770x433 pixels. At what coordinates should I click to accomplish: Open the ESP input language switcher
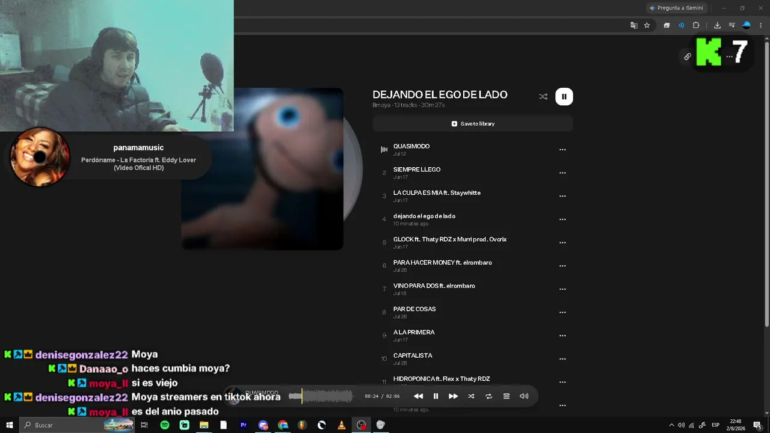click(716, 425)
